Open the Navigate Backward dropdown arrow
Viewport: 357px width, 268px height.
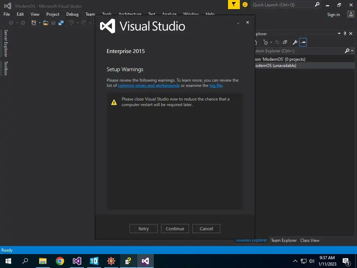17,23
